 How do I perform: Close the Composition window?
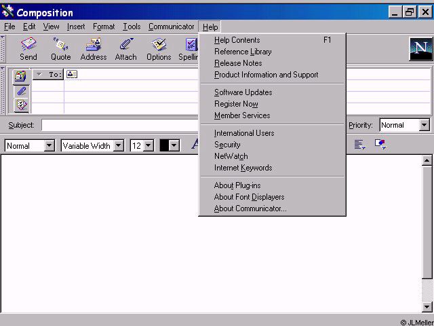point(425,12)
